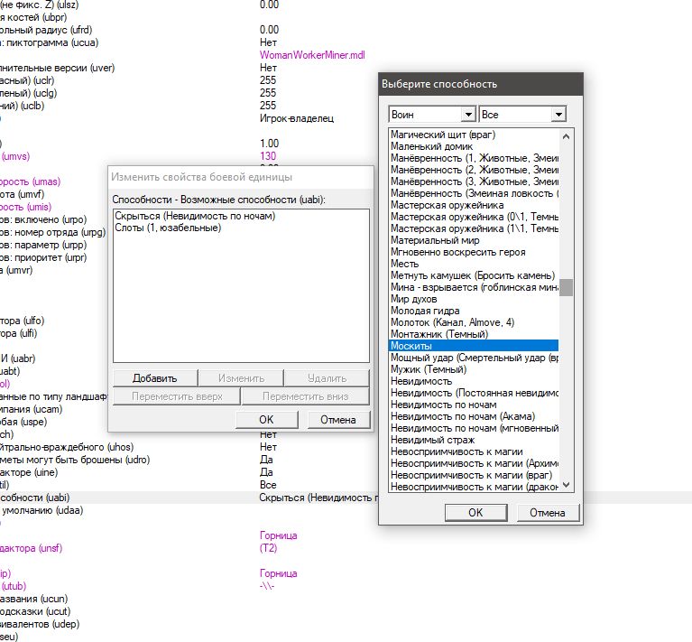Select Мощный удар (Смертельный удар) ability

475,358
